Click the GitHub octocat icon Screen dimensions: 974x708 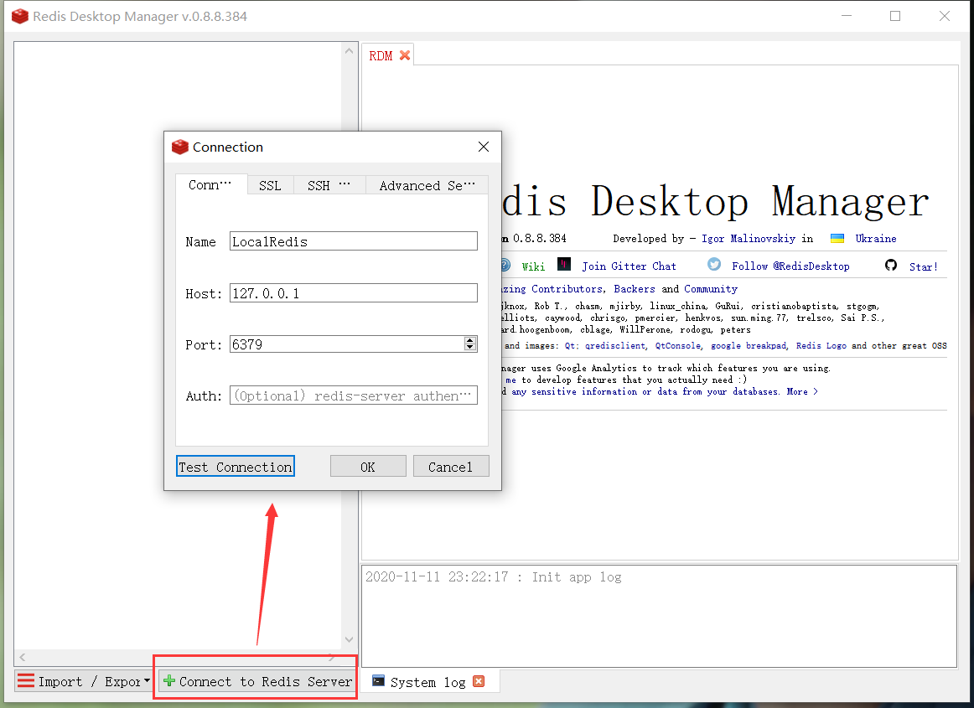[891, 266]
